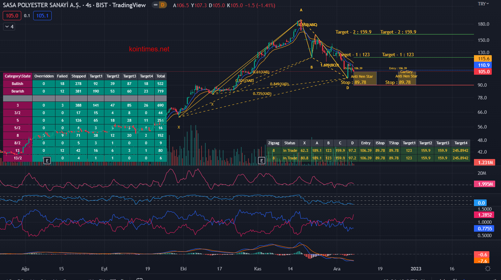Viewport: 501px width, 280px height.
Task: Click the Status column header
Action: [290, 143]
